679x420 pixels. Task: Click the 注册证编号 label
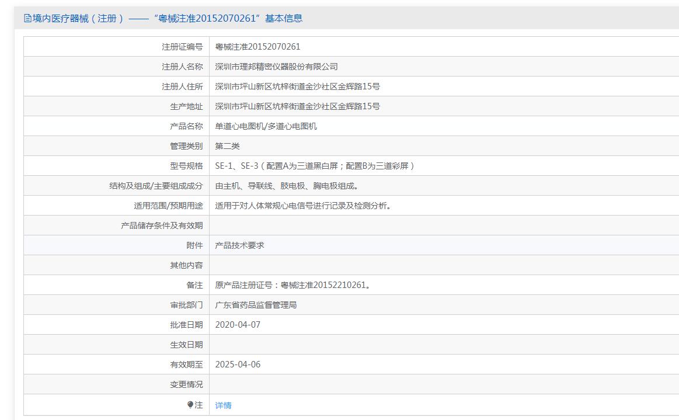click(x=182, y=47)
